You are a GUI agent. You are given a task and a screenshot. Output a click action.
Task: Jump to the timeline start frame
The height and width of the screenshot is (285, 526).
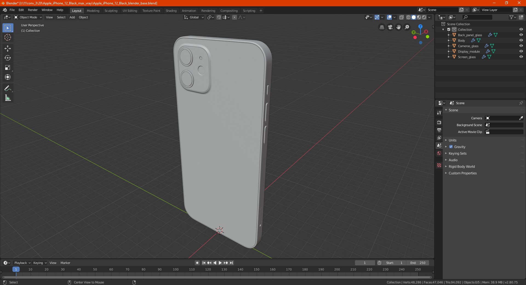[x=204, y=263]
